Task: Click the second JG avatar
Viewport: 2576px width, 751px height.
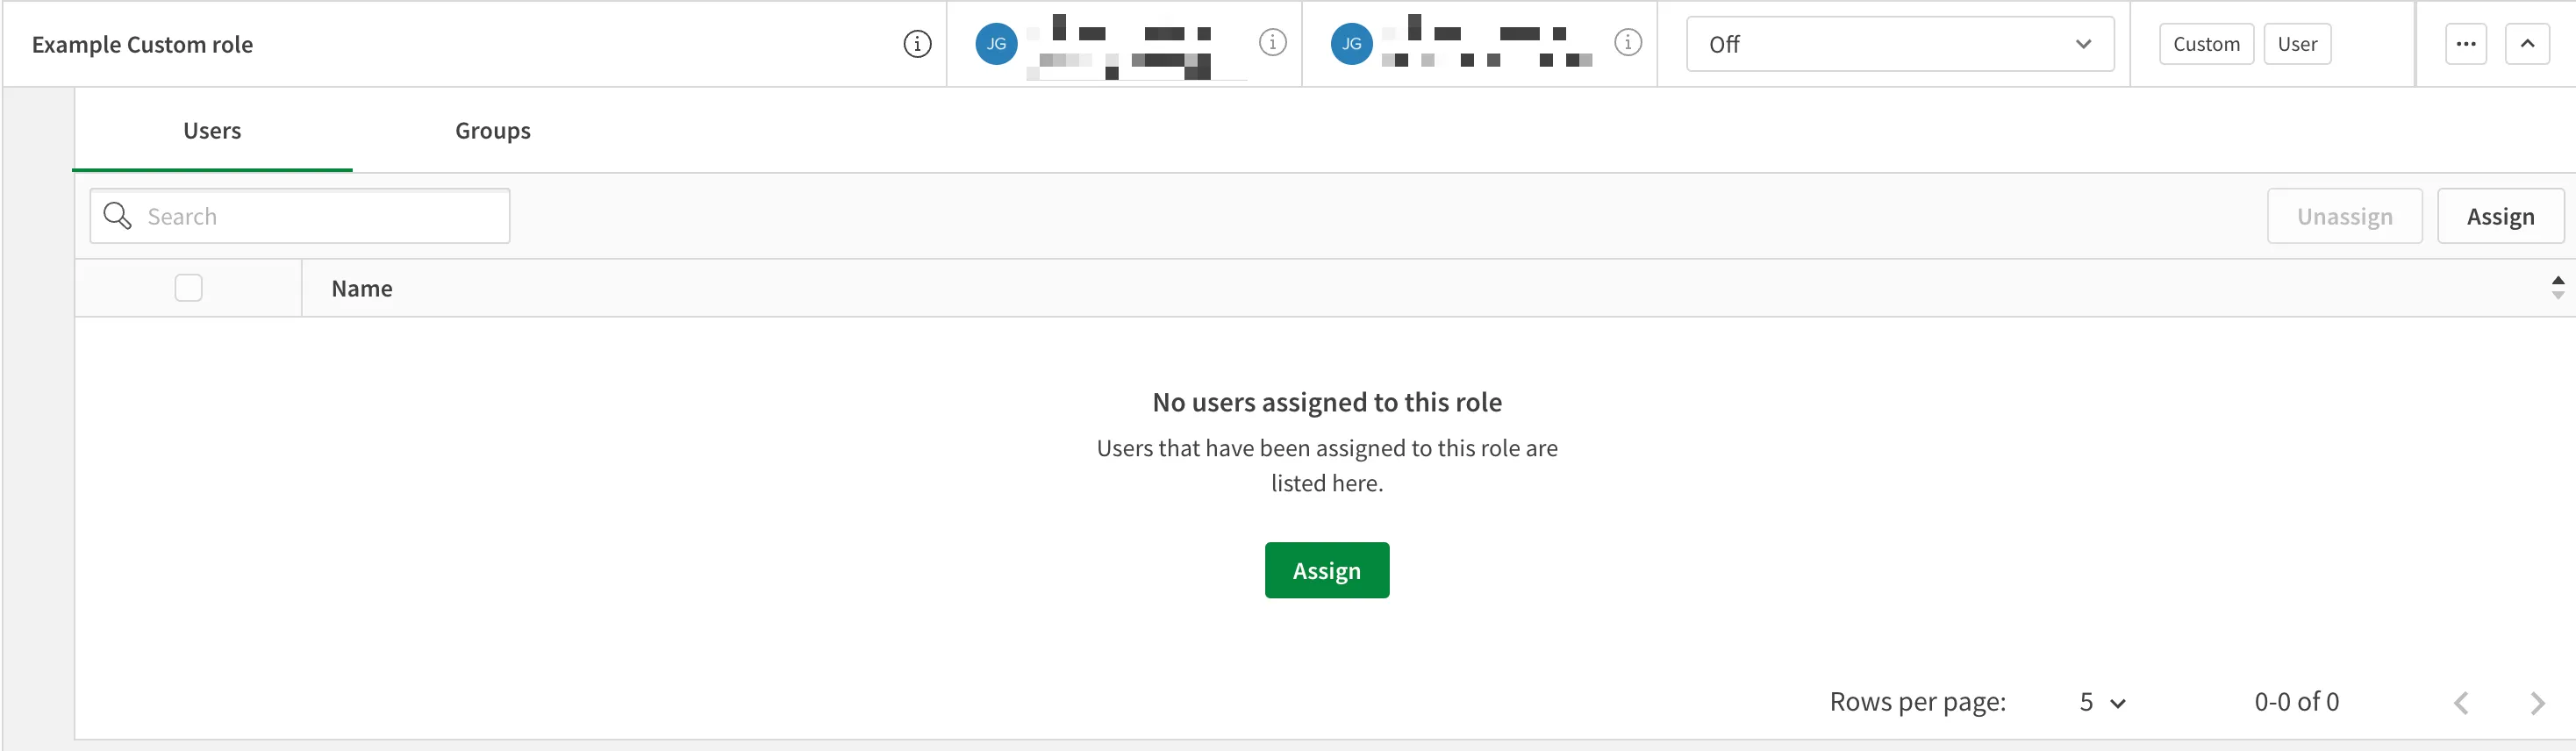Action: tap(1350, 43)
